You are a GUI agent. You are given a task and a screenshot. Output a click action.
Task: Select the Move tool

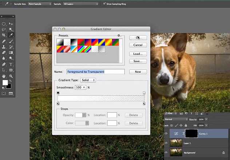click(11, 24)
